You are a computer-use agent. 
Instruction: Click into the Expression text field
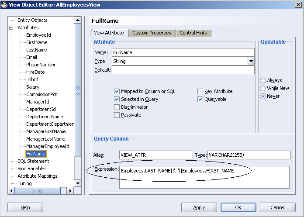(x=204, y=177)
